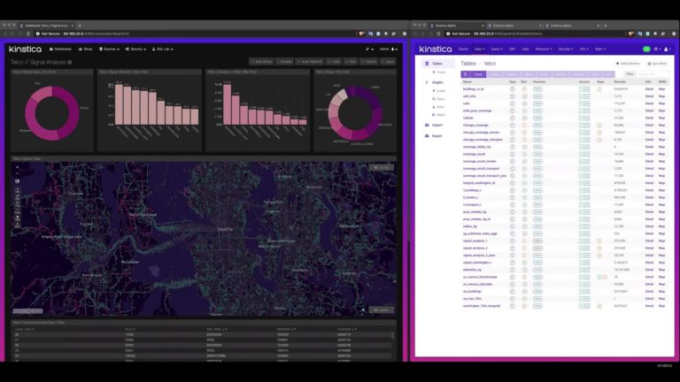Click the Type icon for buildings_st_all
Viewport: 680px width, 382px height.
(x=512, y=89)
